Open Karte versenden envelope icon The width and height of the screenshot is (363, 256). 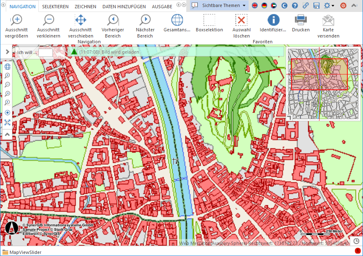[328, 20]
